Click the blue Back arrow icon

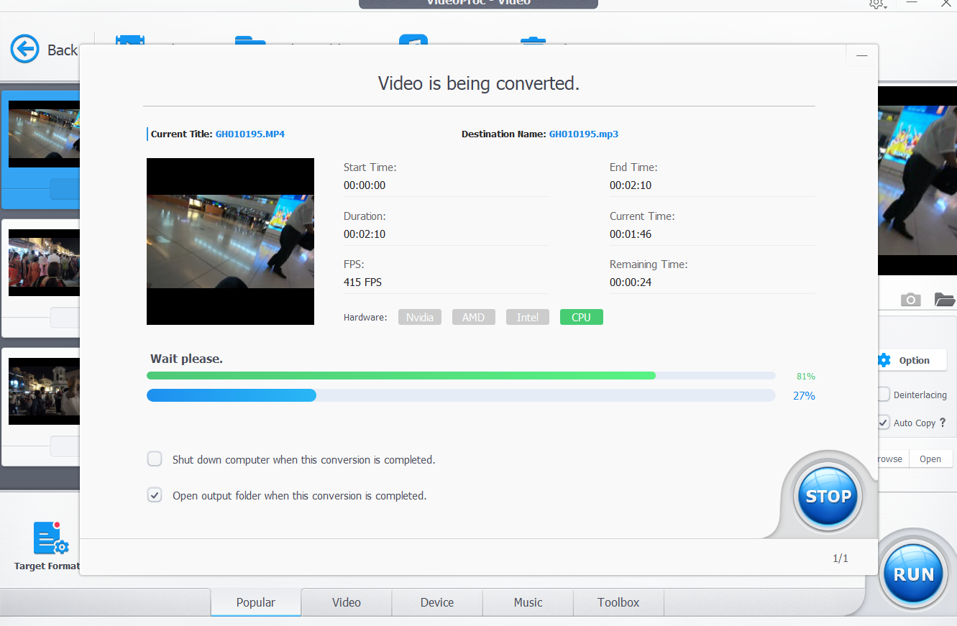25,49
